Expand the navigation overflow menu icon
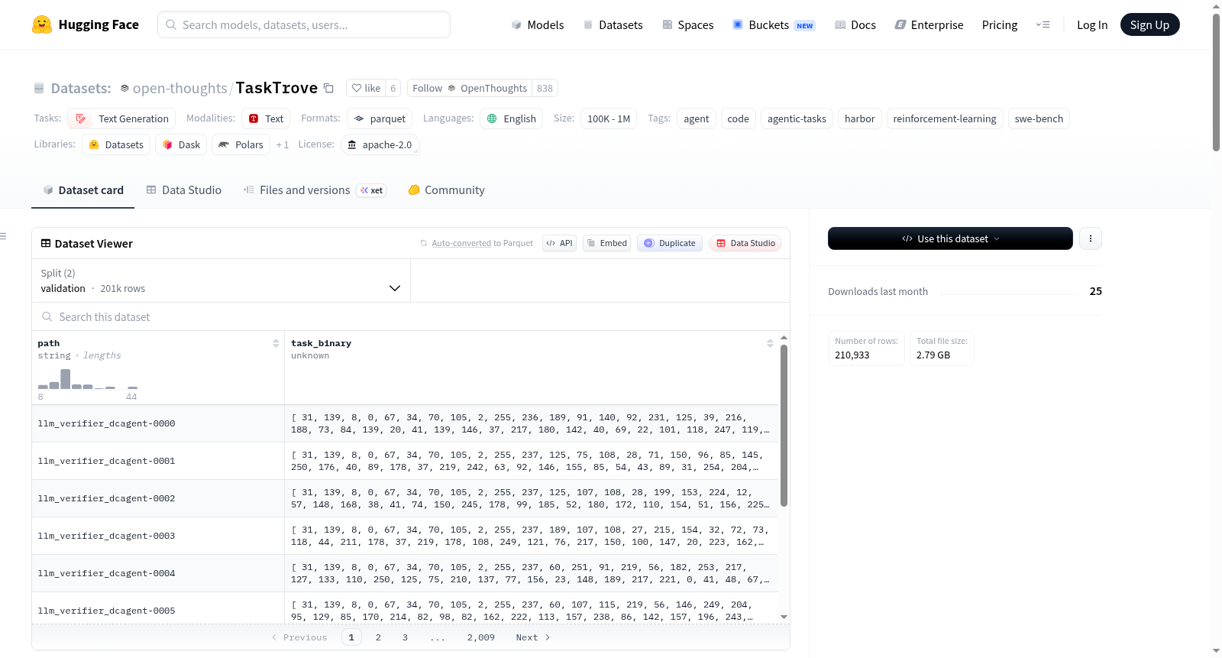The image size is (1222, 658). tap(1043, 24)
